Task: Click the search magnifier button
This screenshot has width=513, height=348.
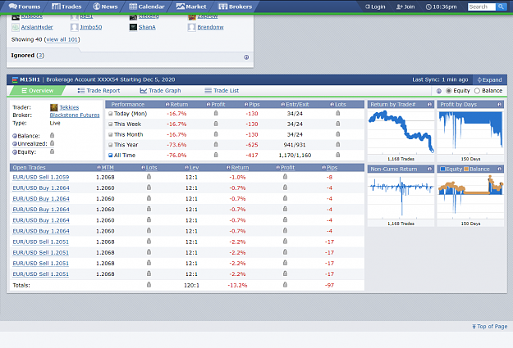Action: [501, 7]
